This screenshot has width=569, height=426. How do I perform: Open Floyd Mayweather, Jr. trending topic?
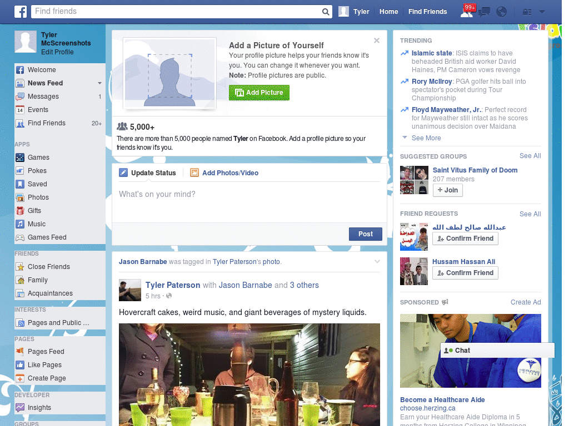click(x=446, y=110)
